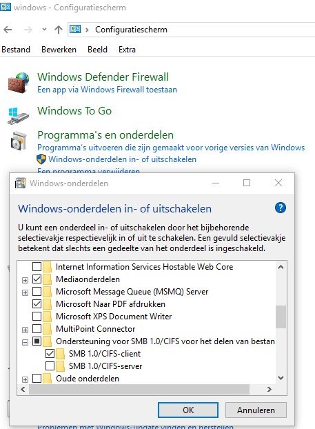Click the Windows Defender Firewall brick icon
This screenshot has width=315, height=429.
pyautogui.click(x=19, y=82)
